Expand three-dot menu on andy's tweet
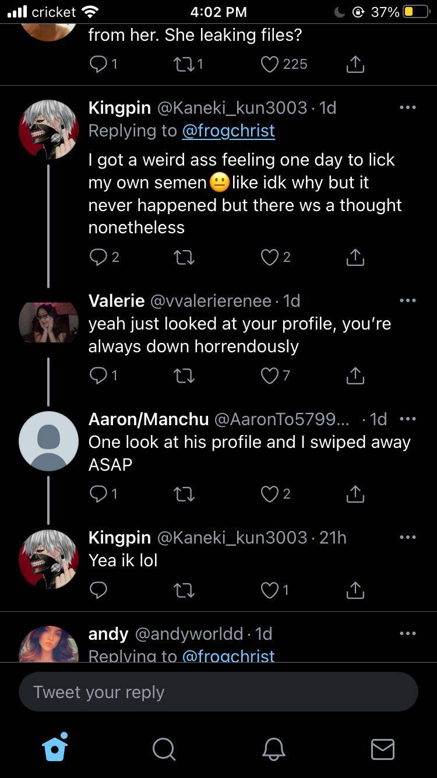This screenshot has width=437, height=778. pyautogui.click(x=407, y=634)
